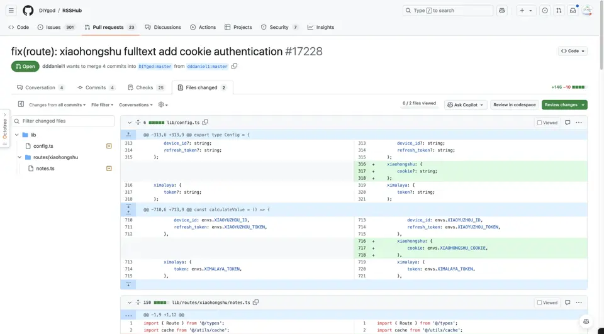This screenshot has width=604, height=334.
Task: Comment on the lib/config.ts file
Action: click(568, 123)
